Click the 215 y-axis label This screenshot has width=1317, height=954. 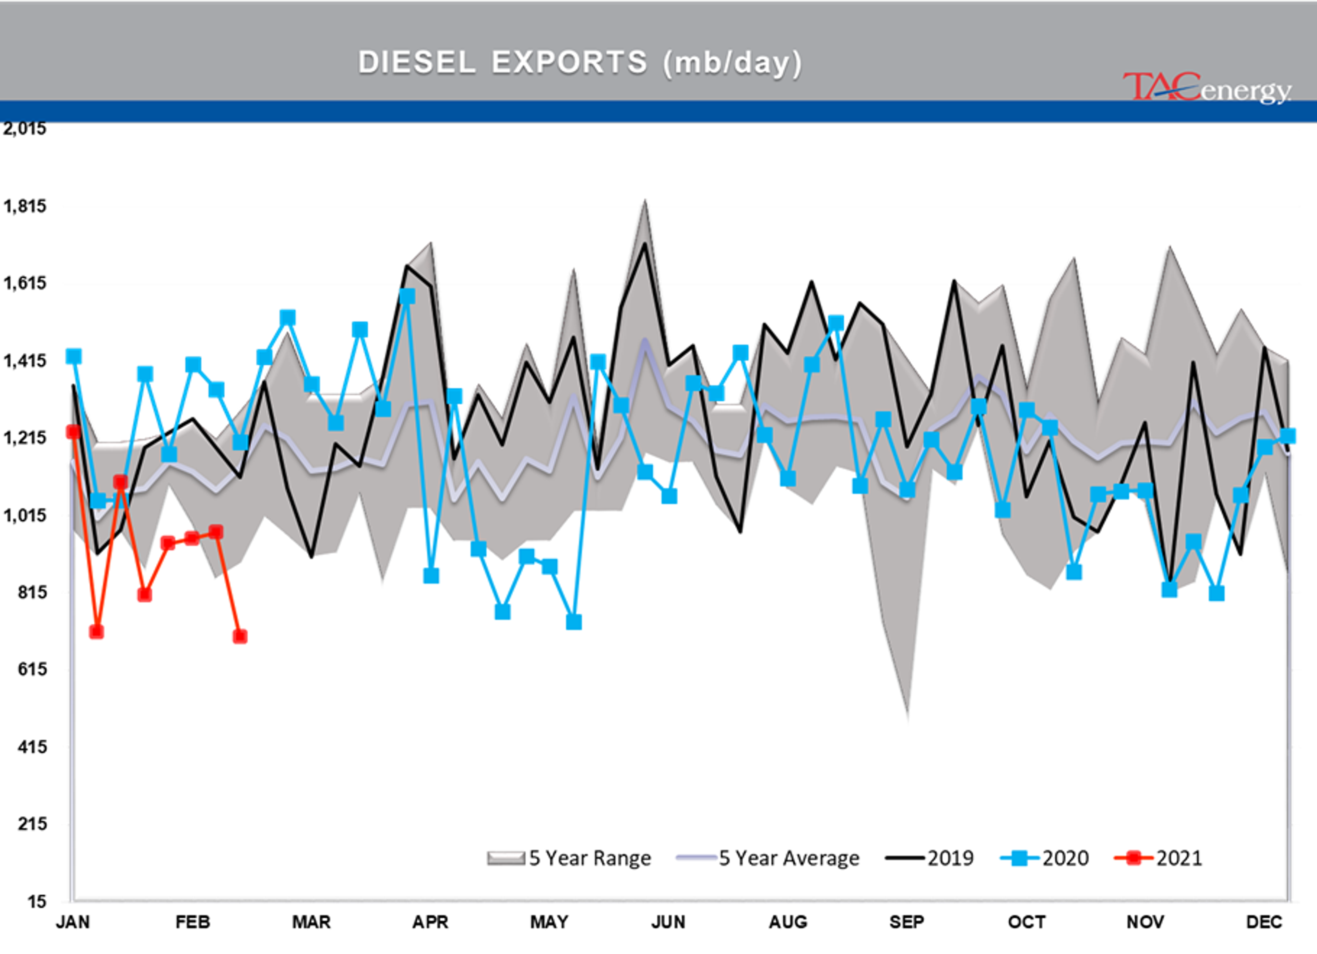tap(32, 824)
